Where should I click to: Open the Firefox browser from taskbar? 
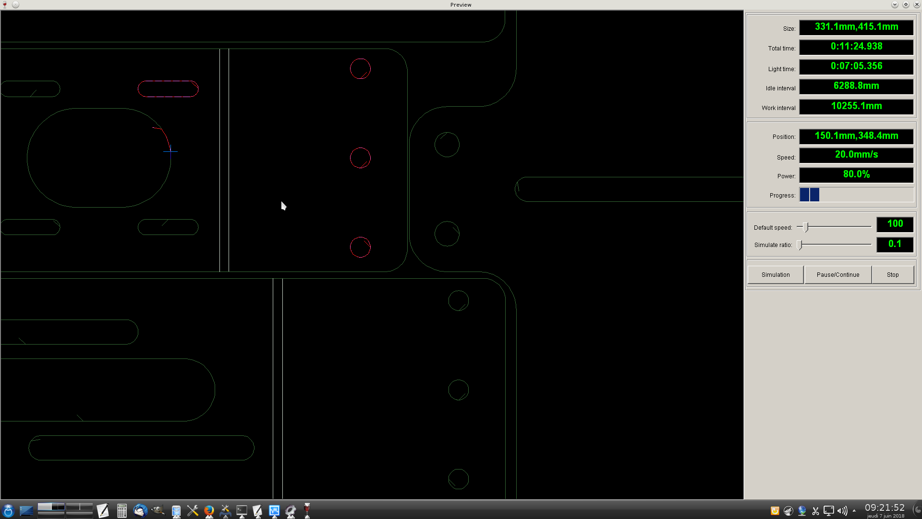point(209,510)
